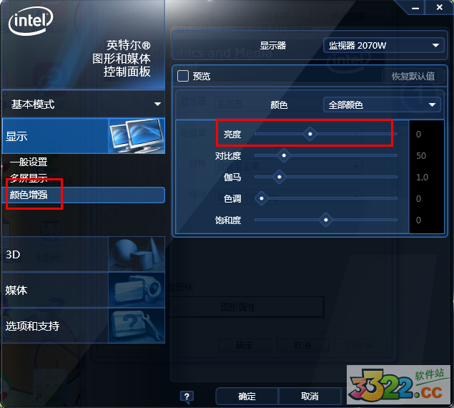Open the camcorder media icon section

(137, 290)
